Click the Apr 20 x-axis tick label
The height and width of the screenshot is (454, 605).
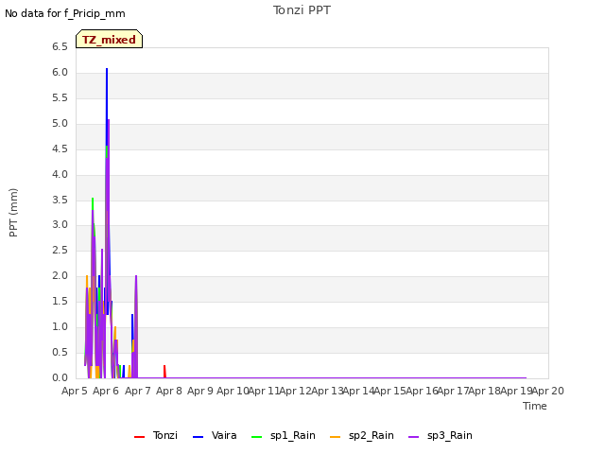(x=548, y=391)
